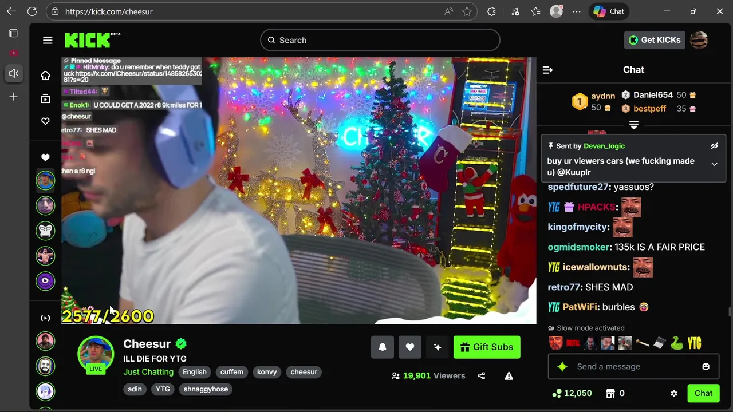Open a new vertical tab

pos(14,97)
